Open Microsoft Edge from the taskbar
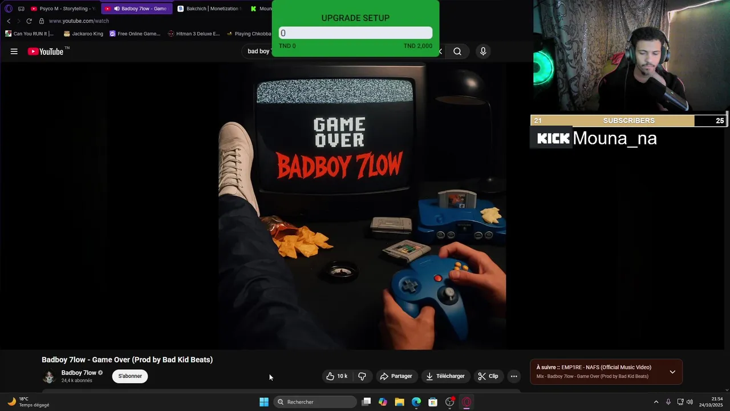Image resolution: width=730 pixels, height=411 pixels. pyautogui.click(x=416, y=402)
